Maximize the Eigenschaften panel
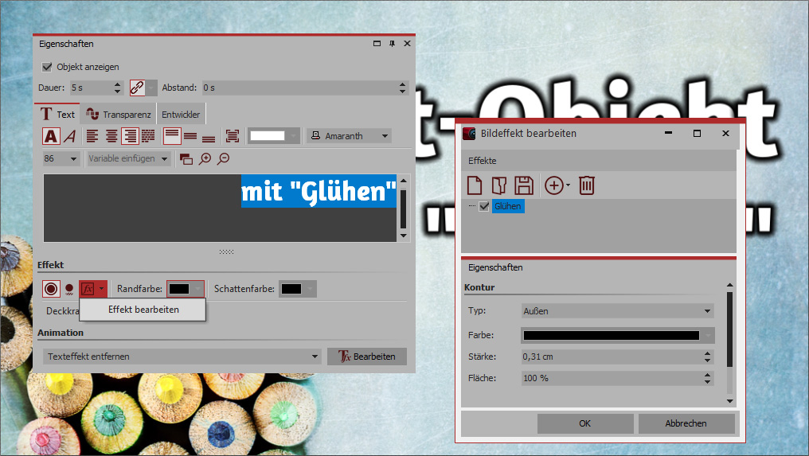 (x=377, y=44)
